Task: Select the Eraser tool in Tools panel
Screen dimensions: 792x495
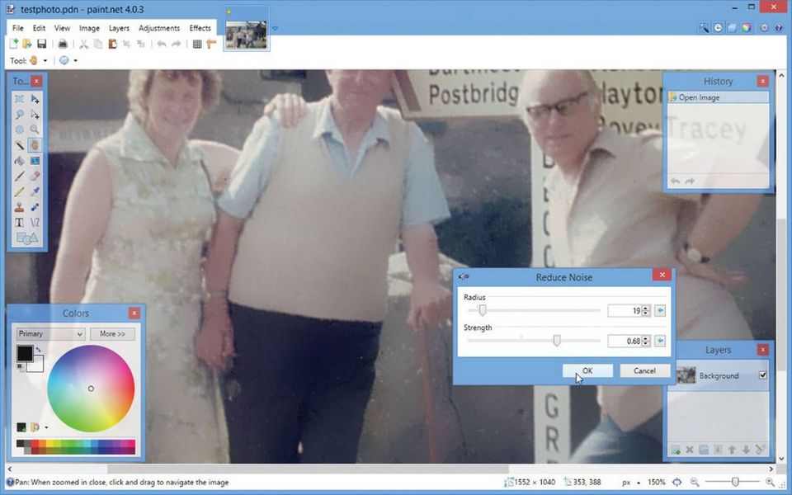Action: tap(35, 176)
